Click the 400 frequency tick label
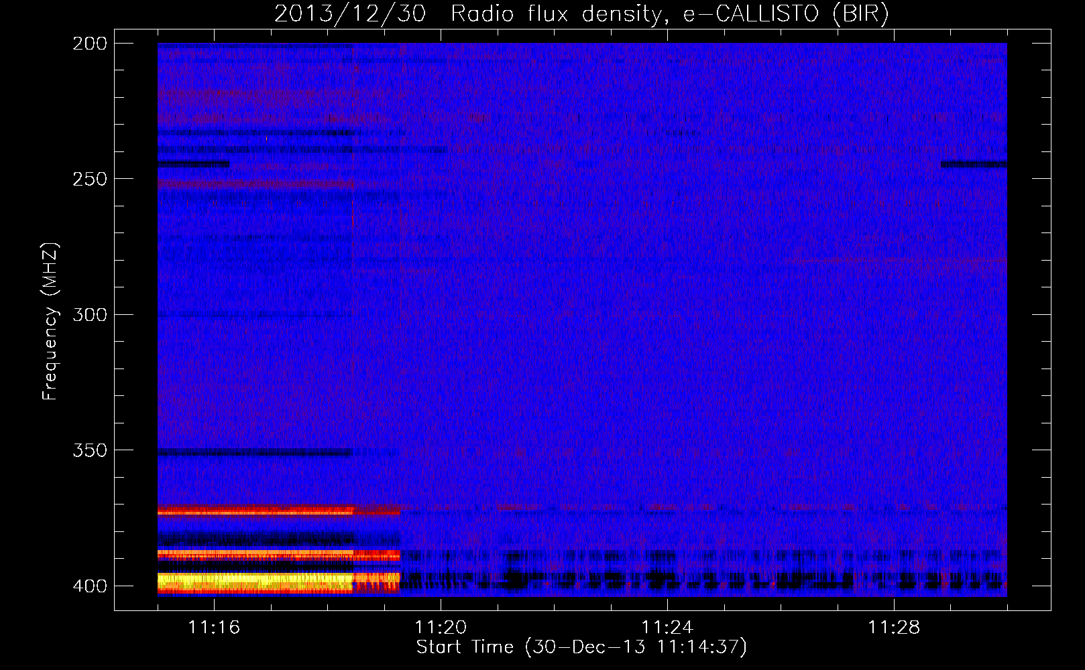 click(90, 586)
